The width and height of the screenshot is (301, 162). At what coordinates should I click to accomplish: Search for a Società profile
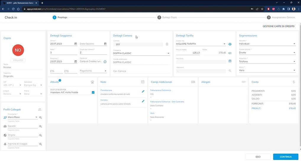click(41, 127)
